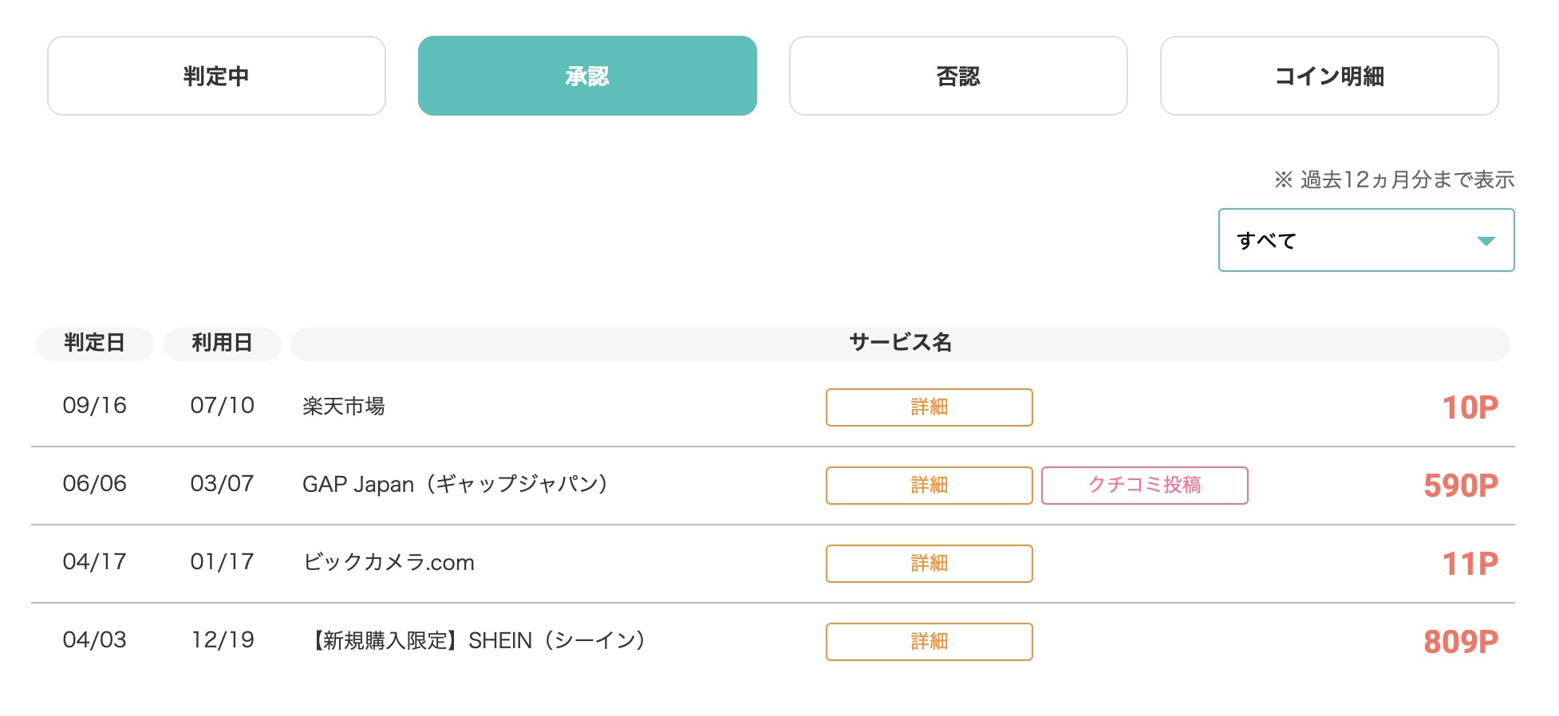Screen dimensions: 1559x716
Task: Select the 承認 tab
Action: [587, 76]
